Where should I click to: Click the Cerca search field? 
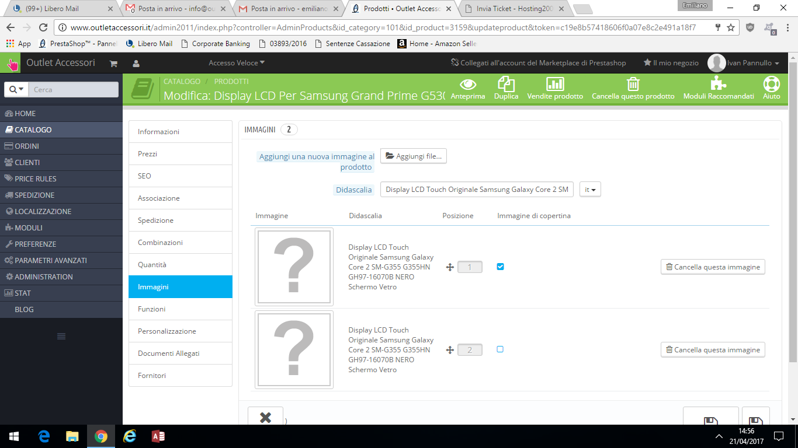[x=73, y=89]
